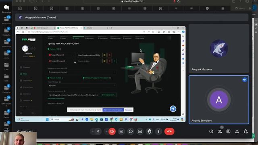Open Windows Start menu in shared screen
Screen dimensions: 258x145
47,120
